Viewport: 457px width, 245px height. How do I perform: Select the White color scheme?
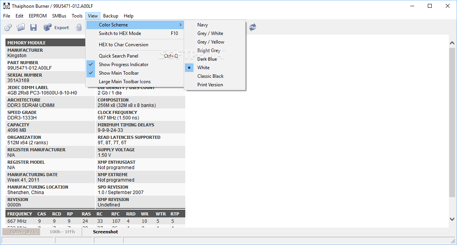tap(215, 68)
